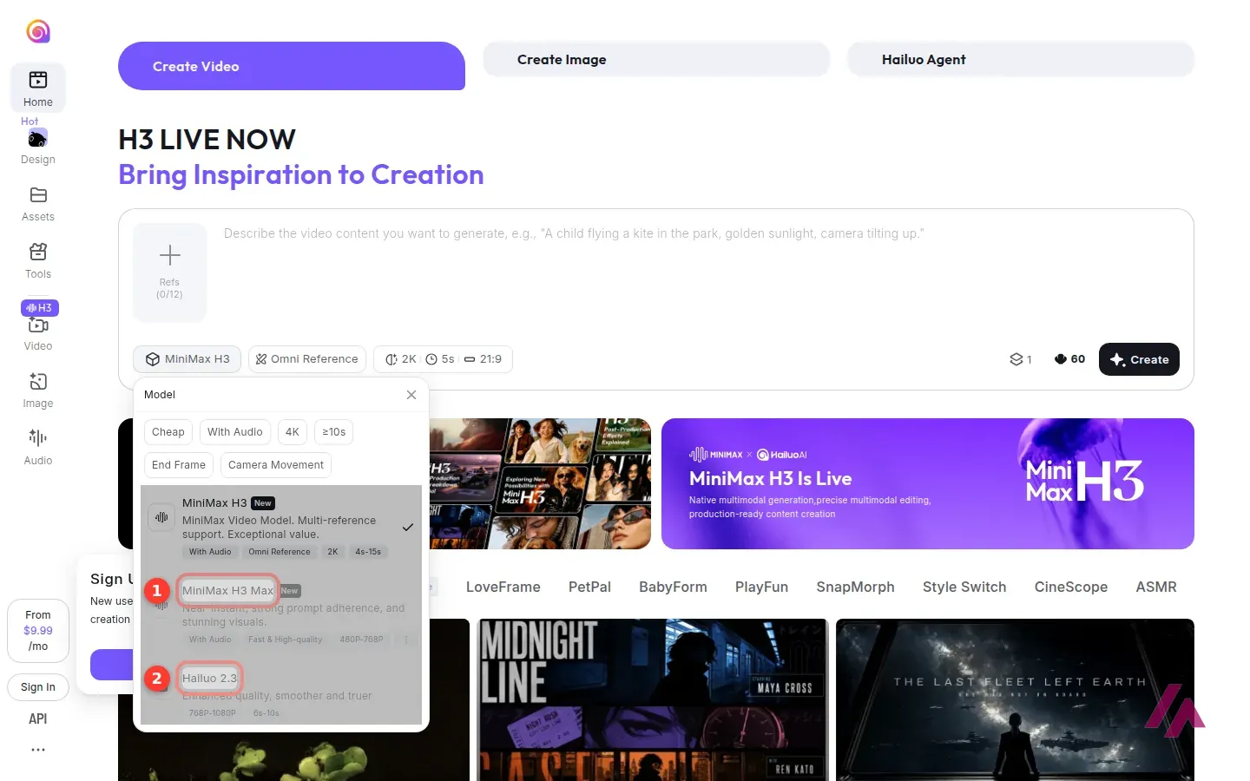
Task: Click the three-dots more icon in sidebar
Action: (38, 750)
